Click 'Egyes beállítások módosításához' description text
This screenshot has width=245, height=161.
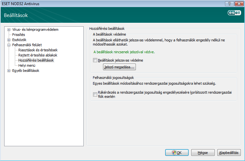pyautogui.click(x=154, y=83)
